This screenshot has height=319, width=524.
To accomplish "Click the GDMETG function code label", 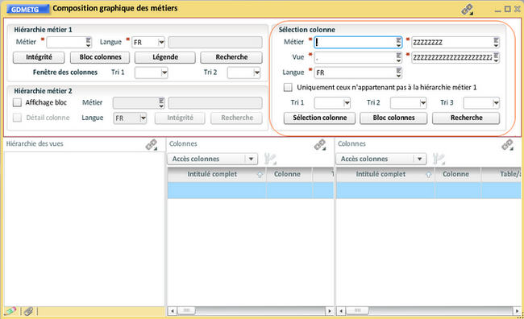I will [x=27, y=10].
